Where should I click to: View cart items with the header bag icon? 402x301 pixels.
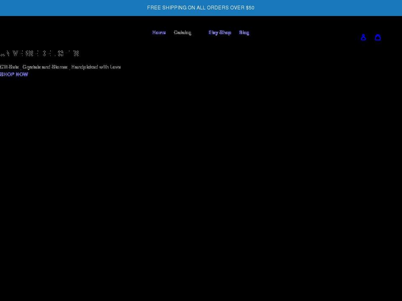[378, 37]
